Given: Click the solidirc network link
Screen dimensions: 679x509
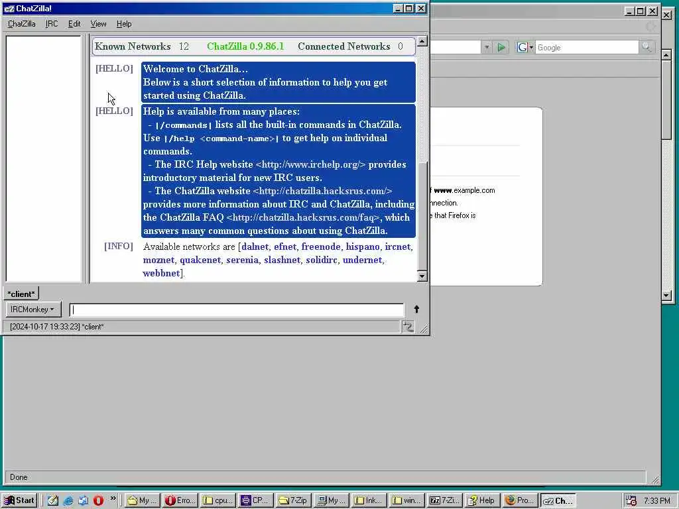Looking at the screenshot, I should (x=322, y=260).
